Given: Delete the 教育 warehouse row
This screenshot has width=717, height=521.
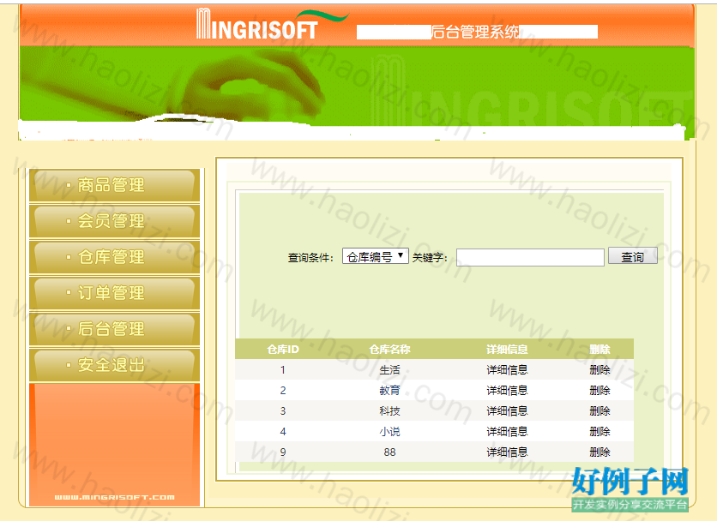Looking at the screenshot, I should click(600, 390).
